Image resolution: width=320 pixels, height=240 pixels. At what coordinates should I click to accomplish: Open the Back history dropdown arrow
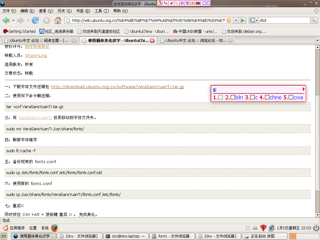[x=13, y=20]
